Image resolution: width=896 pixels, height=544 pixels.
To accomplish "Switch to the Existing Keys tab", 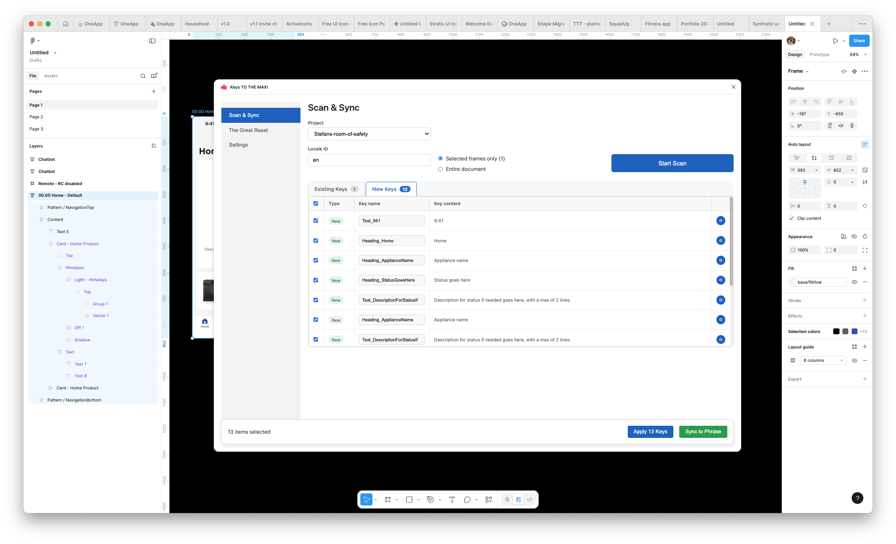I will point(336,189).
